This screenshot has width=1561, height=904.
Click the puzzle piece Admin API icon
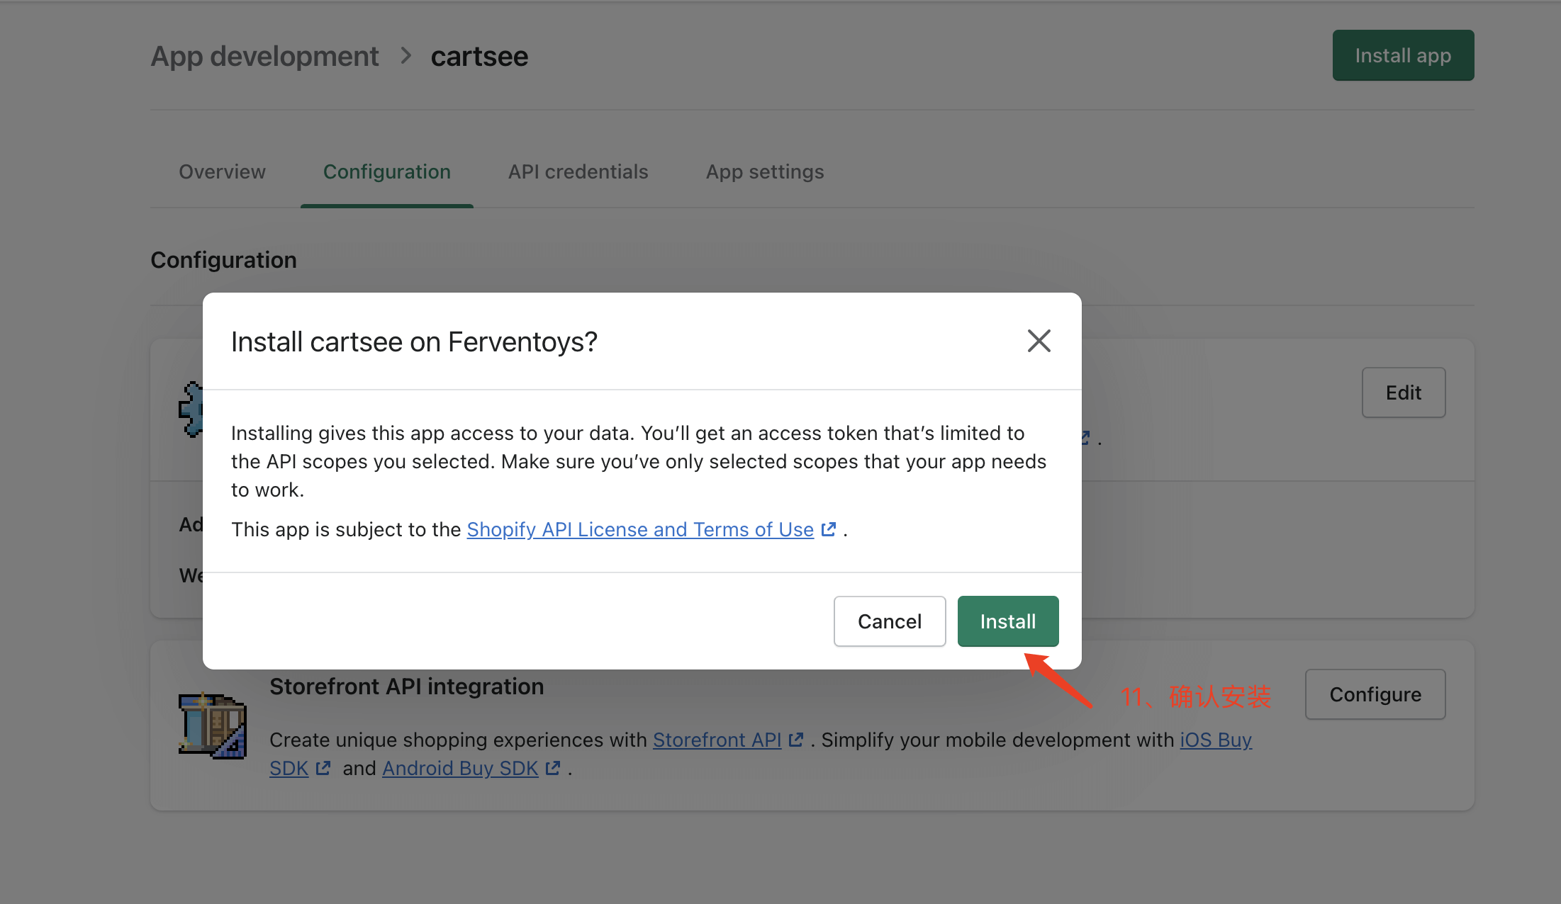(x=191, y=409)
